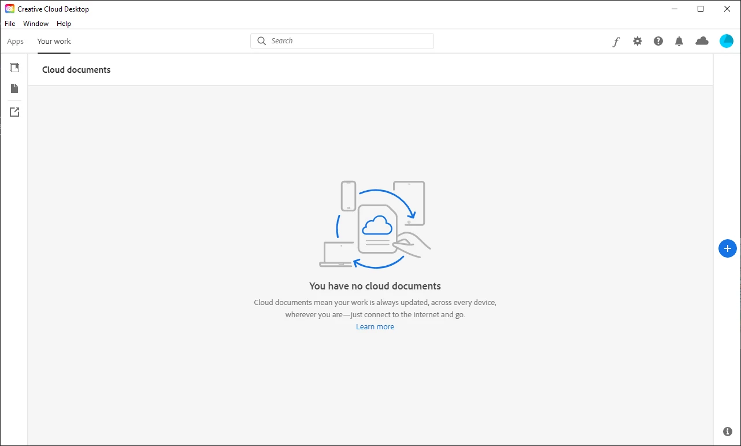
Task: Click the Cloud documents heading
Action: tap(76, 70)
